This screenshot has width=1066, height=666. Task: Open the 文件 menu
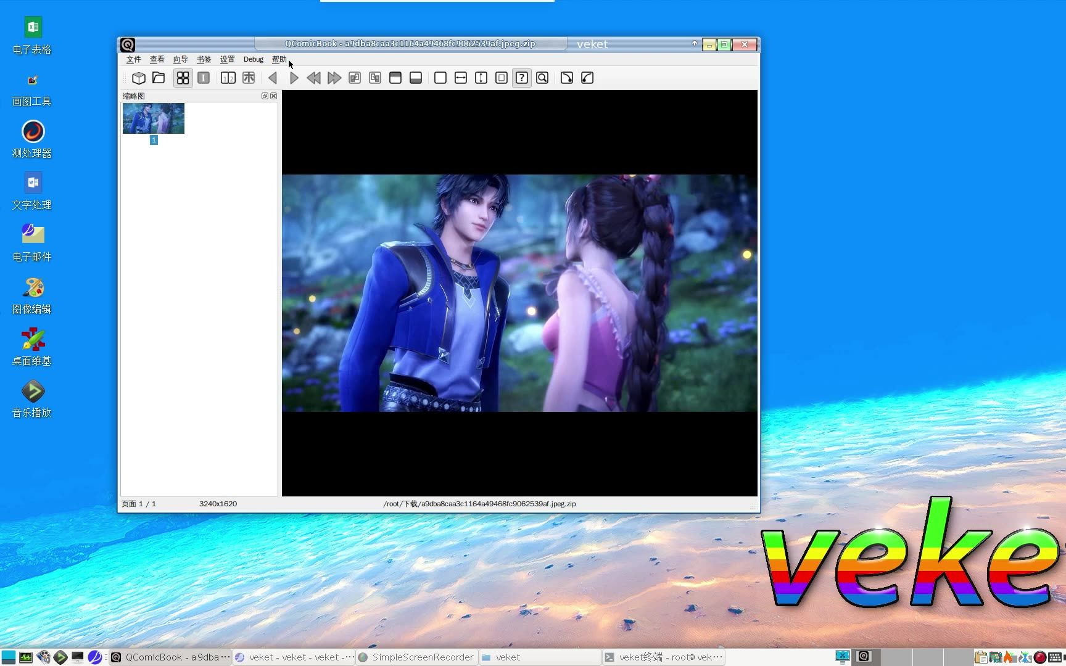pyautogui.click(x=134, y=59)
